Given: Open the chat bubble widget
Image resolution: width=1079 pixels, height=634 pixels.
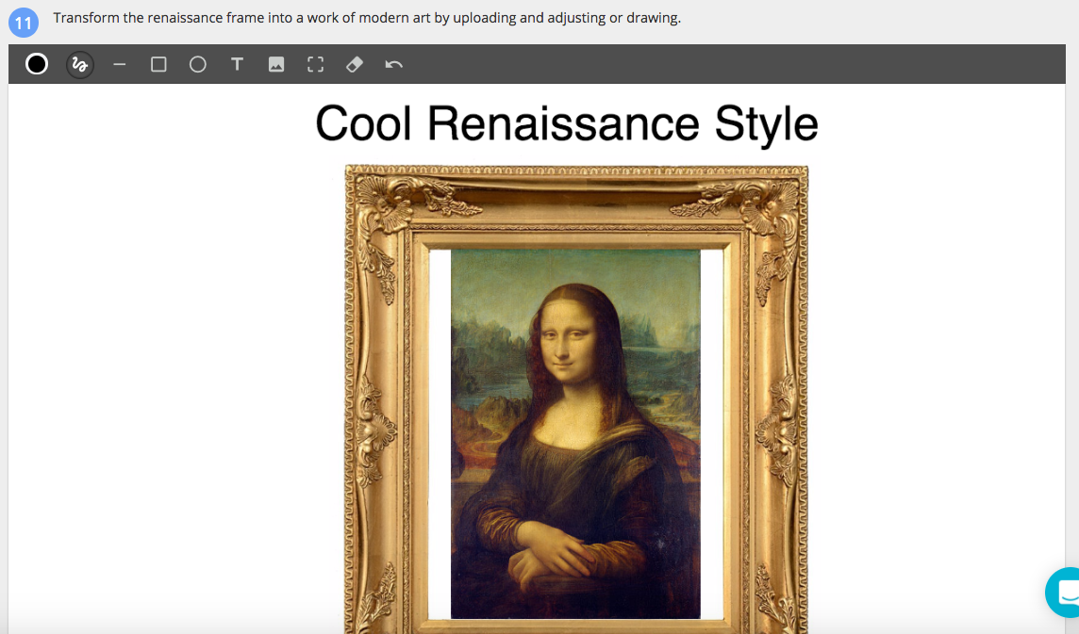Looking at the screenshot, I should [1063, 592].
